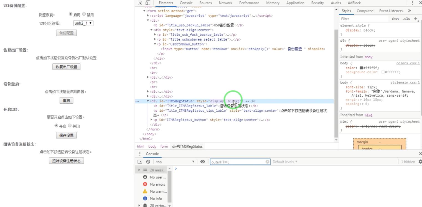Viewport: 422px width, 207px height.
Task: Switch to the Console panel tab
Action: point(186,3)
